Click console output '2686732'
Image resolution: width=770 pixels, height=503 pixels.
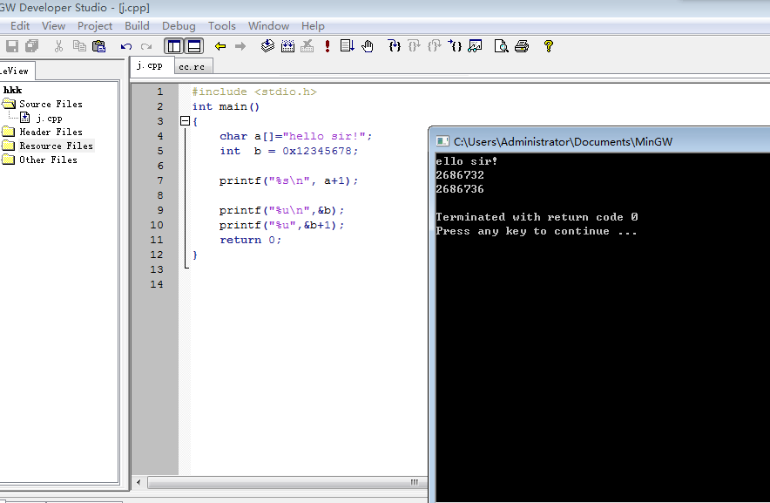coord(460,175)
